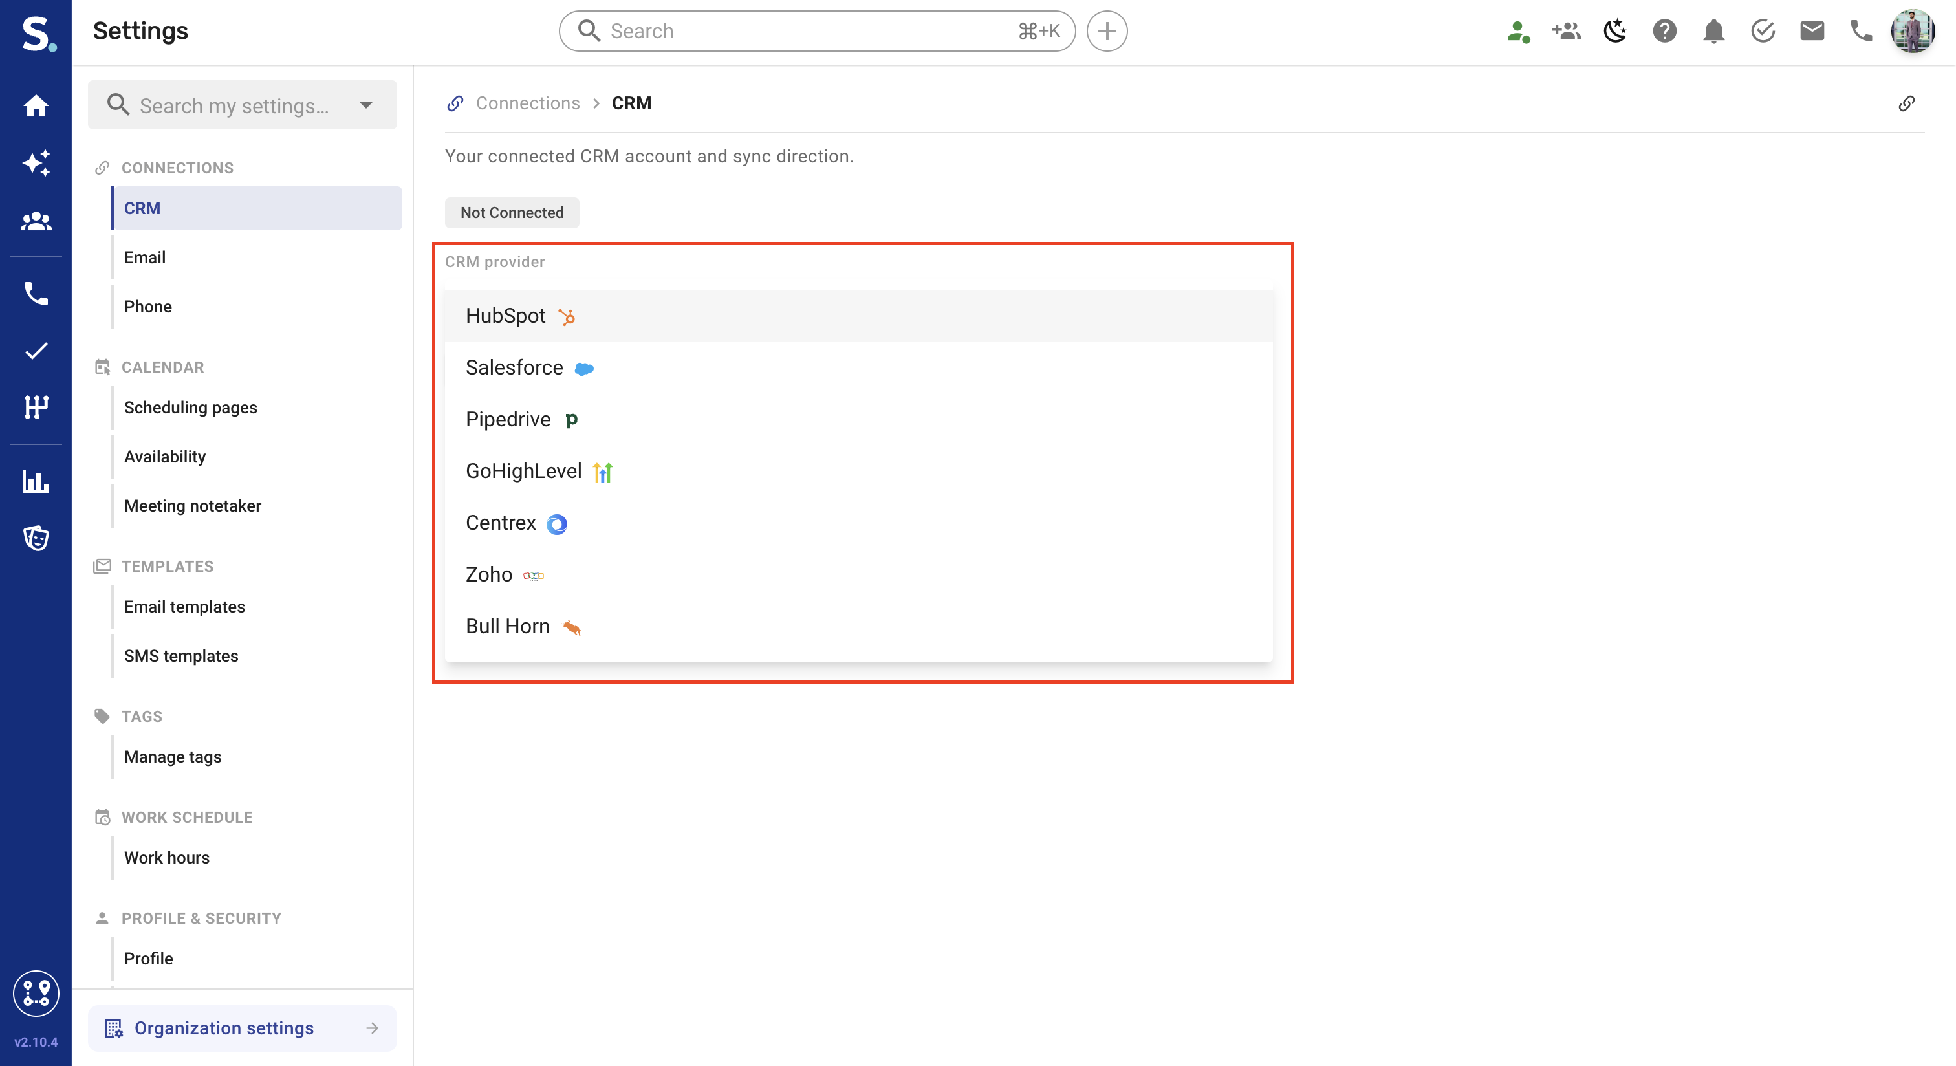Click the Search my settings field
1956x1066 pixels.
242,105
